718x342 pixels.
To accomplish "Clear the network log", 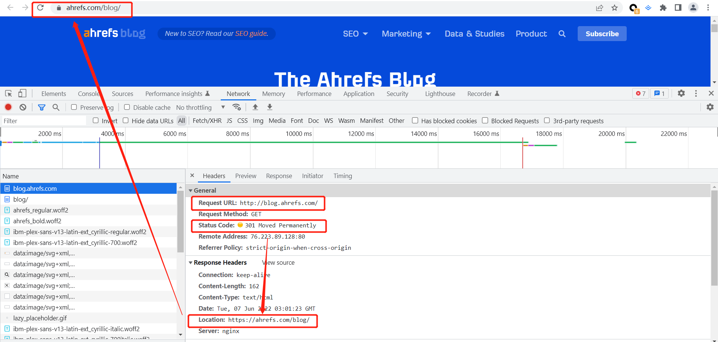I will click(23, 107).
